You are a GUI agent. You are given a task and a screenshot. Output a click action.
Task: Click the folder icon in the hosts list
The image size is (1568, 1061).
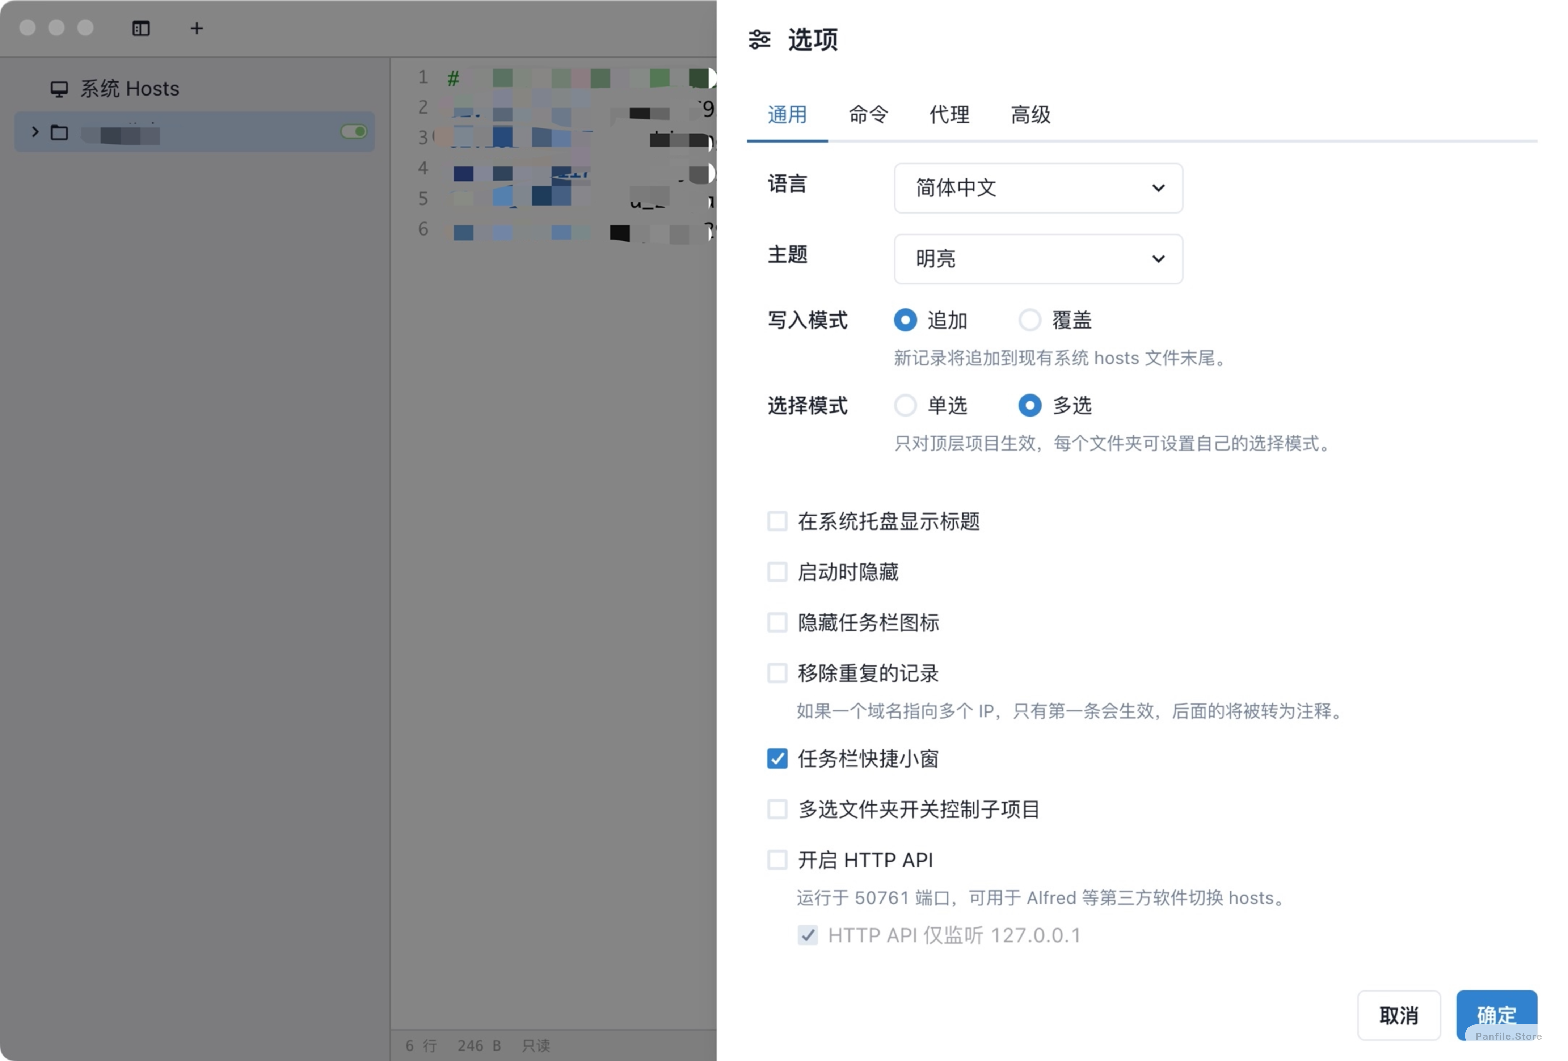pos(59,132)
